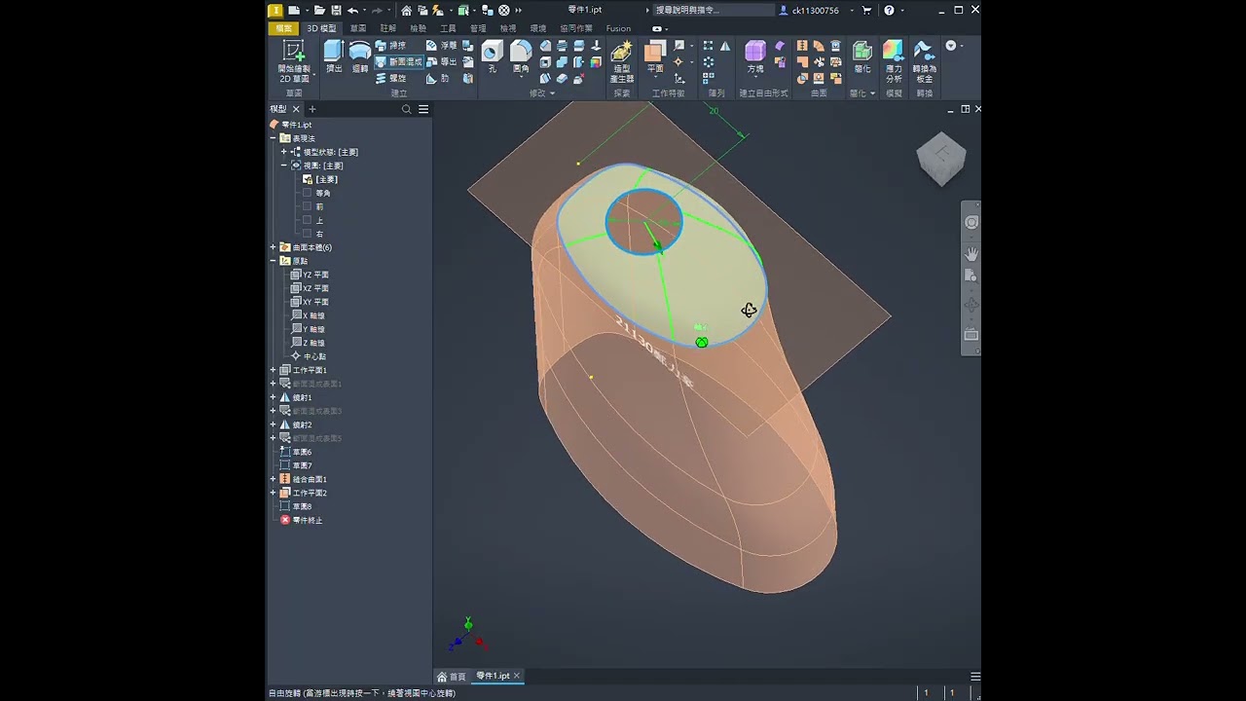The width and height of the screenshot is (1246, 701).
Task: Select the Fillet (圓角) tool
Action: click(521, 56)
